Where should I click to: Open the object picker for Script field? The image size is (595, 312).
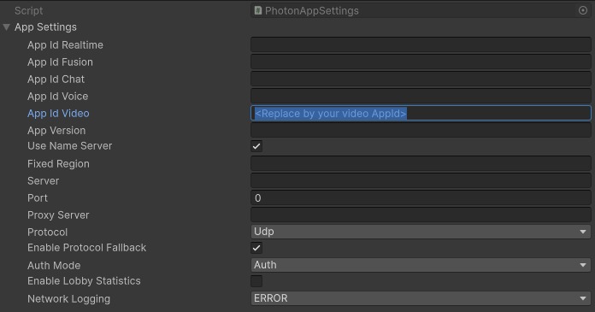(x=583, y=10)
